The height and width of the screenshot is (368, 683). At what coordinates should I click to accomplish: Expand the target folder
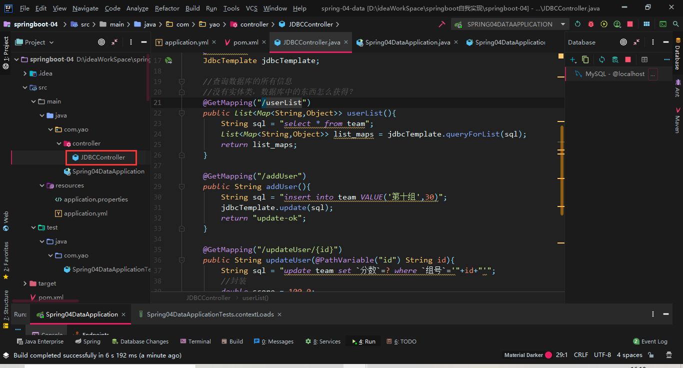(25, 283)
